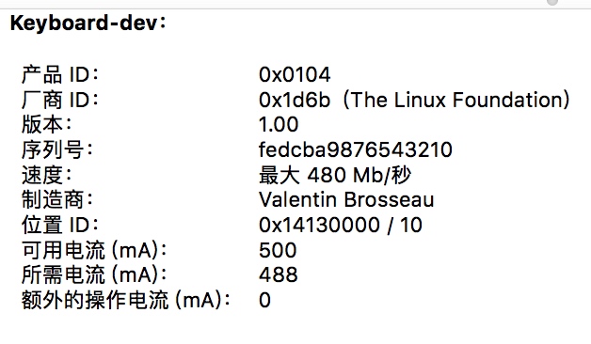Click the scrollbar knob at top
The height and width of the screenshot is (344, 591).
(552, 2)
